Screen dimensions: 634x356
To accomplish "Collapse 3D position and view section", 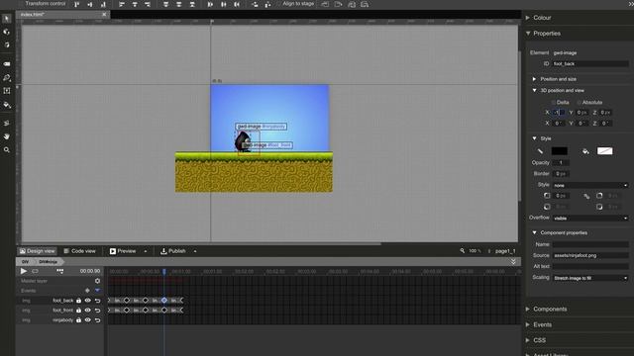I will [534, 90].
